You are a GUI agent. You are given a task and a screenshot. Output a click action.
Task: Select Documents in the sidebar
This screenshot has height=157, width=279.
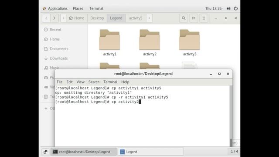pos(59,49)
